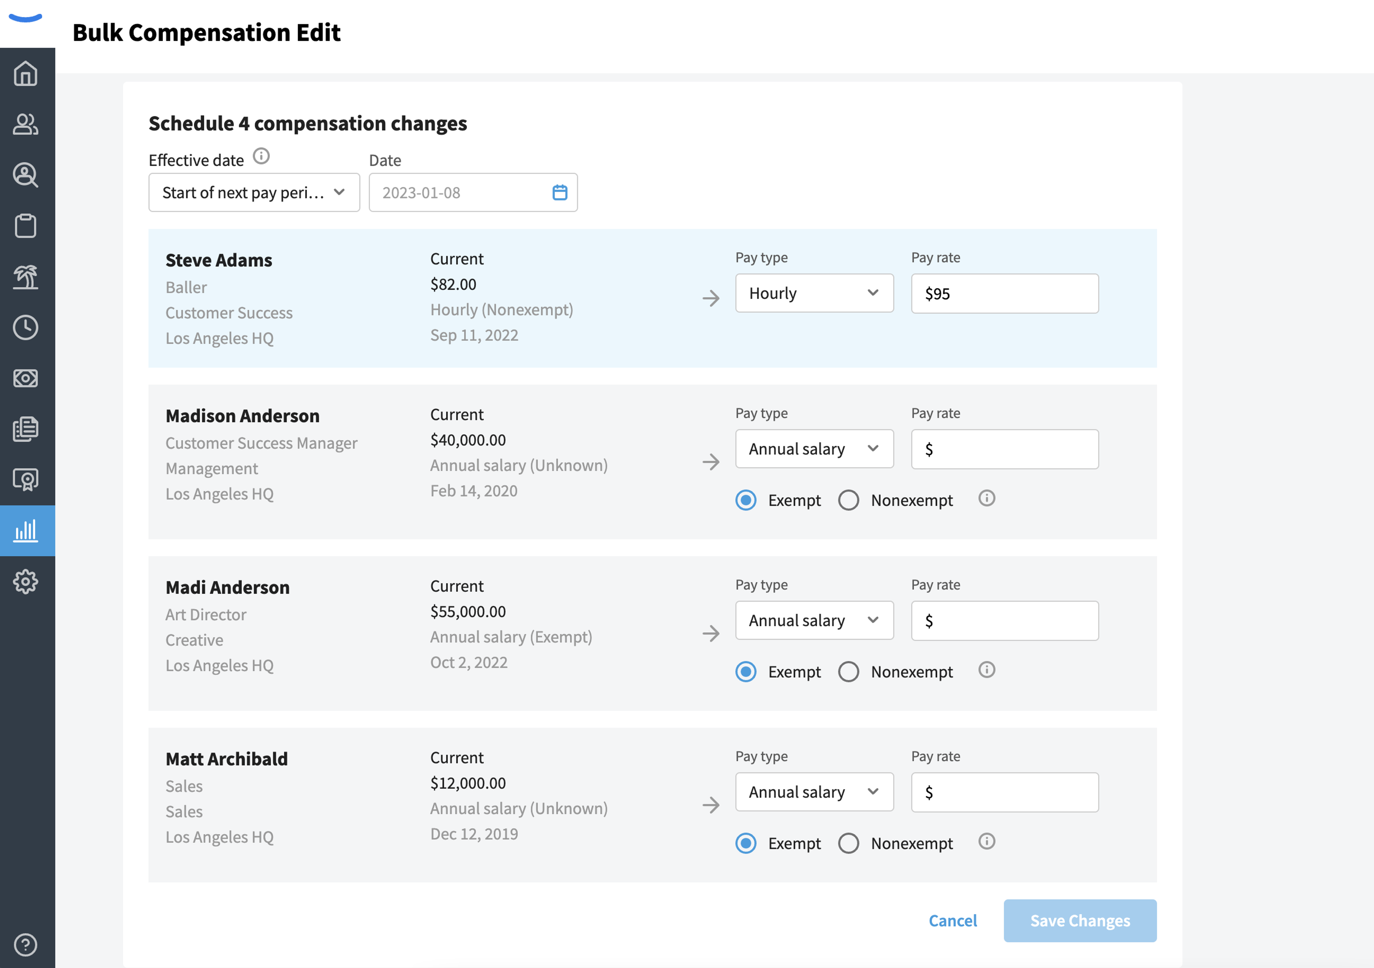
Task: Click Madi Anderson's pay rate field
Action: (1005, 620)
